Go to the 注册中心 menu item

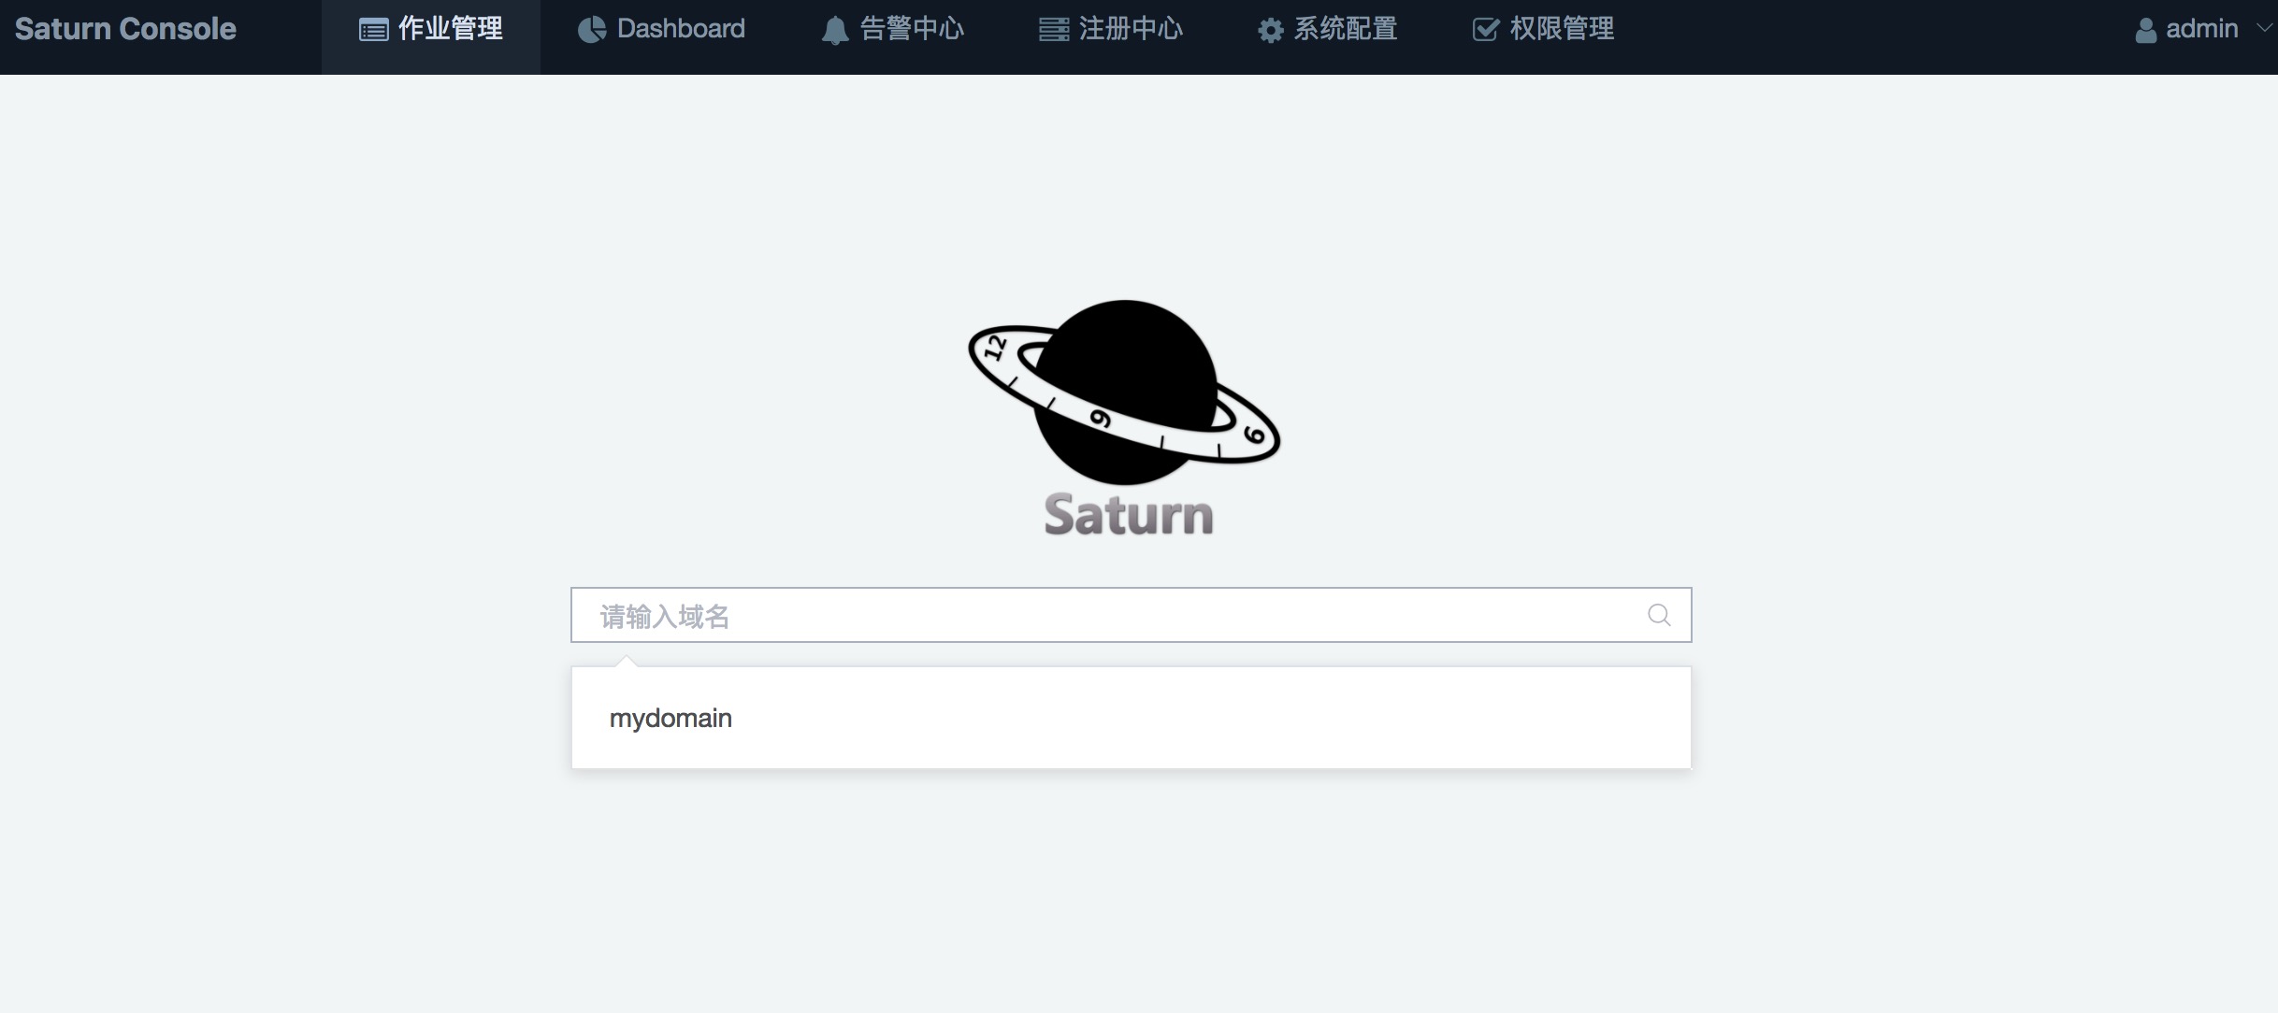pos(1131,29)
